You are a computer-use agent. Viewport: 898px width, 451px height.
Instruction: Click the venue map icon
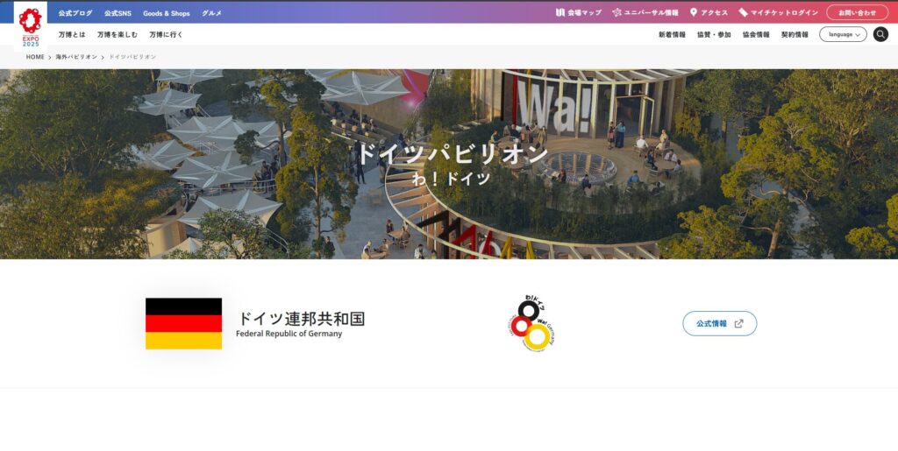[560, 12]
